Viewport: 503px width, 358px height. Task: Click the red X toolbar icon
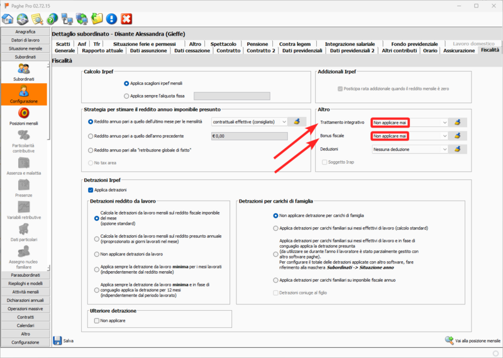click(x=126, y=19)
